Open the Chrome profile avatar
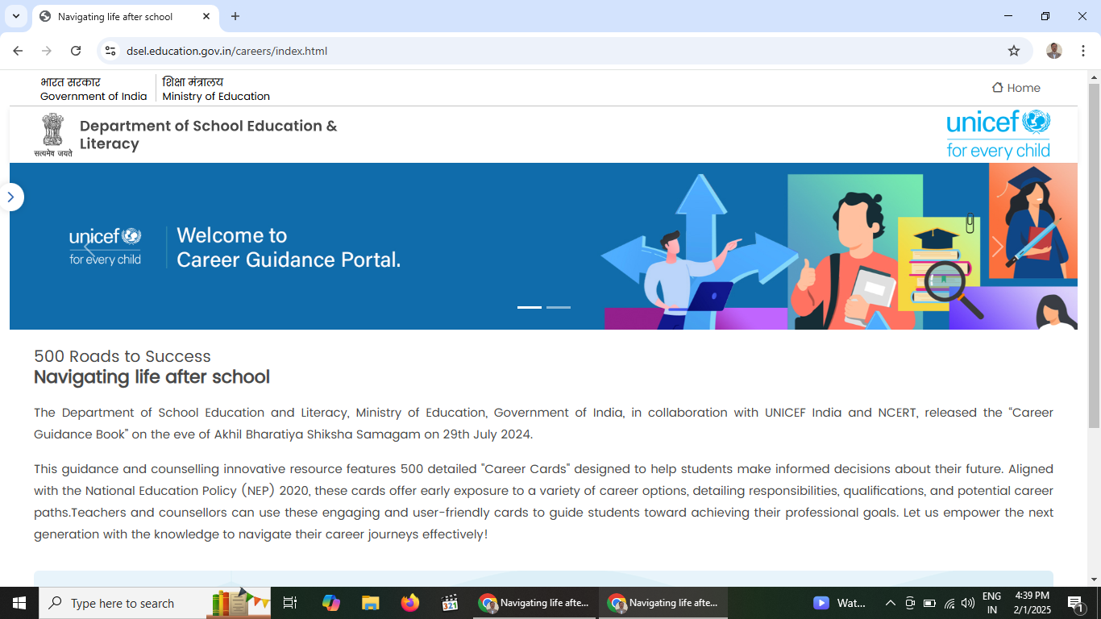 pos(1054,51)
